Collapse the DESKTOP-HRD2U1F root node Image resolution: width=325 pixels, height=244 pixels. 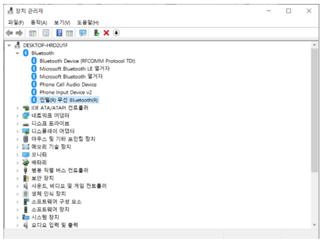tap(9, 45)
